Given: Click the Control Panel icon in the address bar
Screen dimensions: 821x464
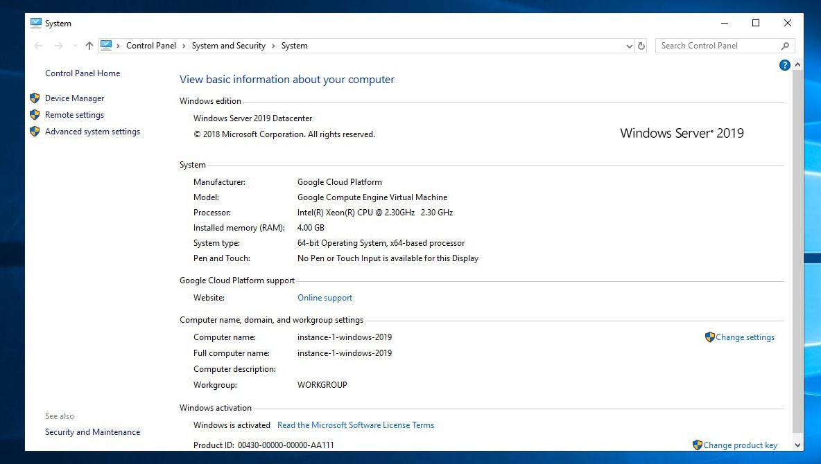Looking at the screenshot, I should pos(107,45).
